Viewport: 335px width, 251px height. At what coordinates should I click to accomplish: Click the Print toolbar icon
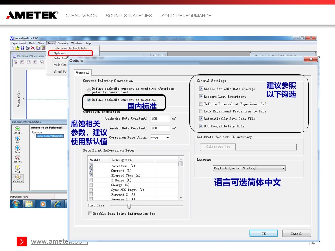pos(28,48)
